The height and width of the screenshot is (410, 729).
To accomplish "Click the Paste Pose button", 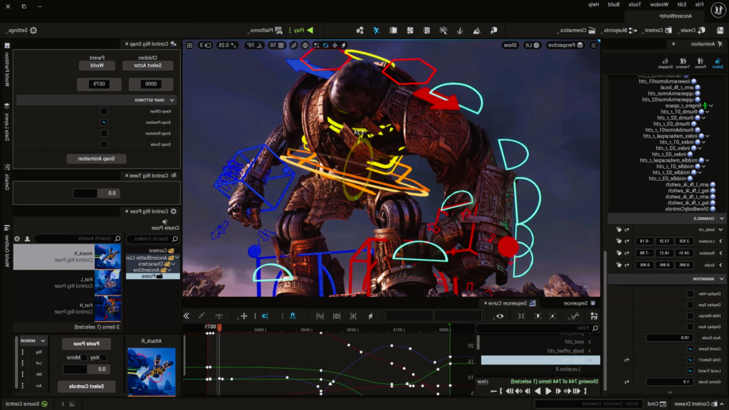I will (86, 344).
